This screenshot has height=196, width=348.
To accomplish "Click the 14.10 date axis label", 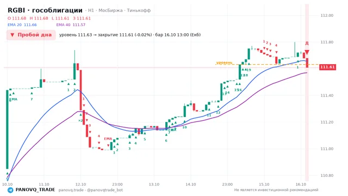I will pyautogui.click(x=191, y=184).
